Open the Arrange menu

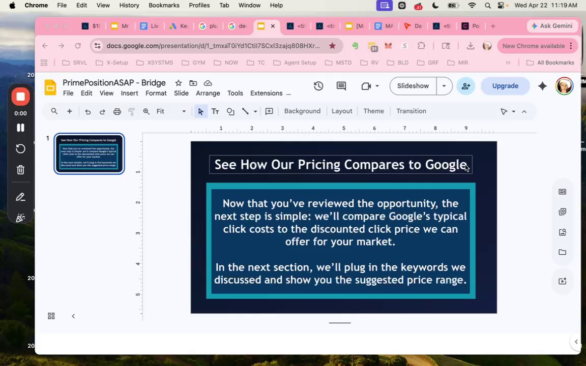(x=208, y=93)
